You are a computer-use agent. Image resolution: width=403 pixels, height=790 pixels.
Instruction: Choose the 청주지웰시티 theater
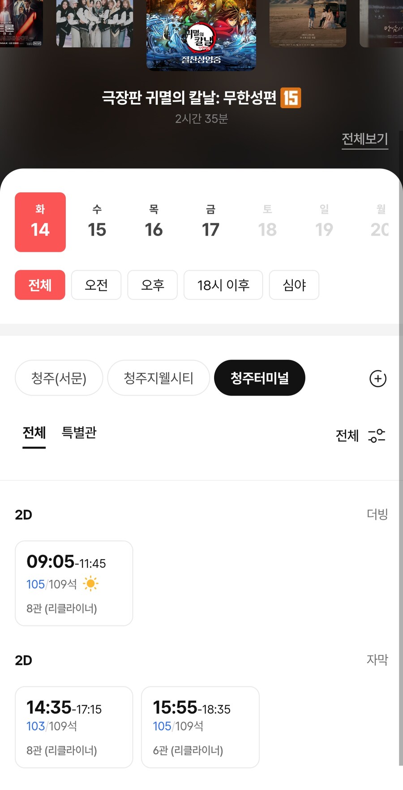point(159,378)
